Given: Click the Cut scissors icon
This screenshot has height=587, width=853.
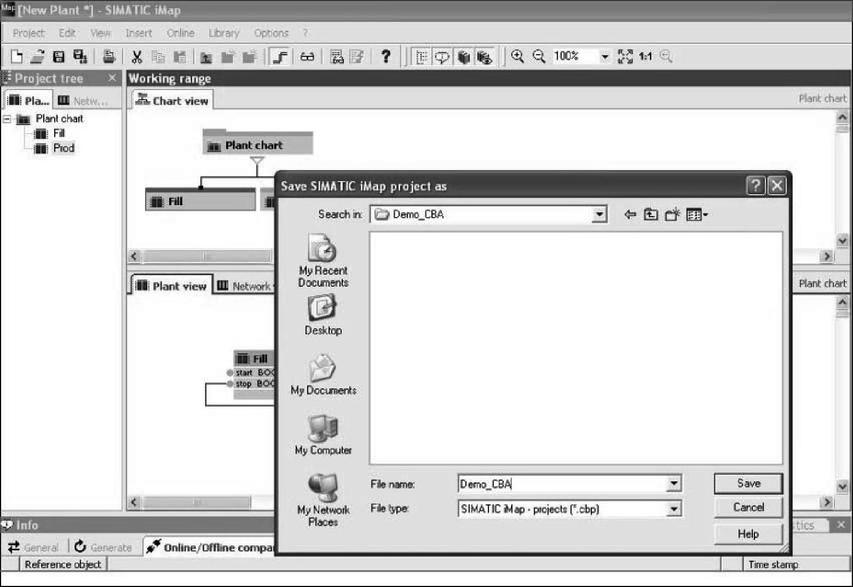Looking at the screenshot, I should (x=137, y=56).
